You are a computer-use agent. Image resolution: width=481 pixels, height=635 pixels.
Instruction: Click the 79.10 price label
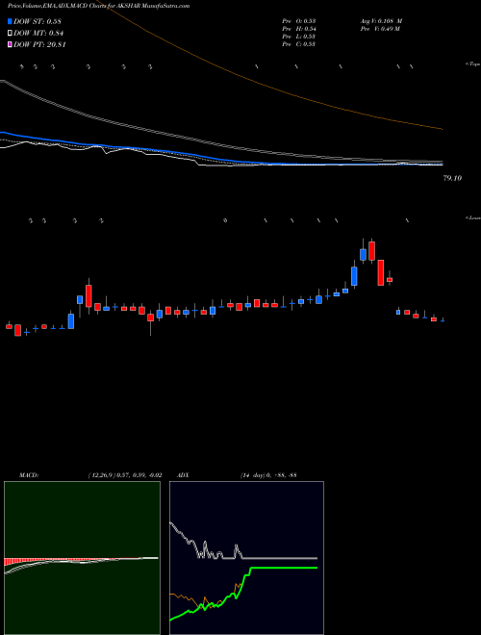[452, 178]
